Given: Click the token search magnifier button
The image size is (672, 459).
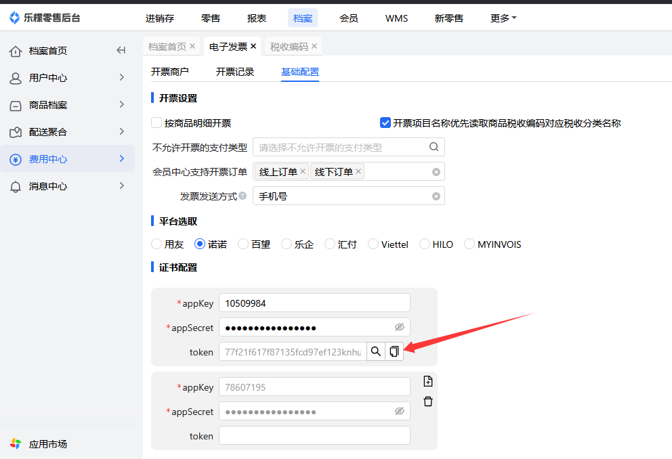Looking at the screenshot, I should [376, 351].
